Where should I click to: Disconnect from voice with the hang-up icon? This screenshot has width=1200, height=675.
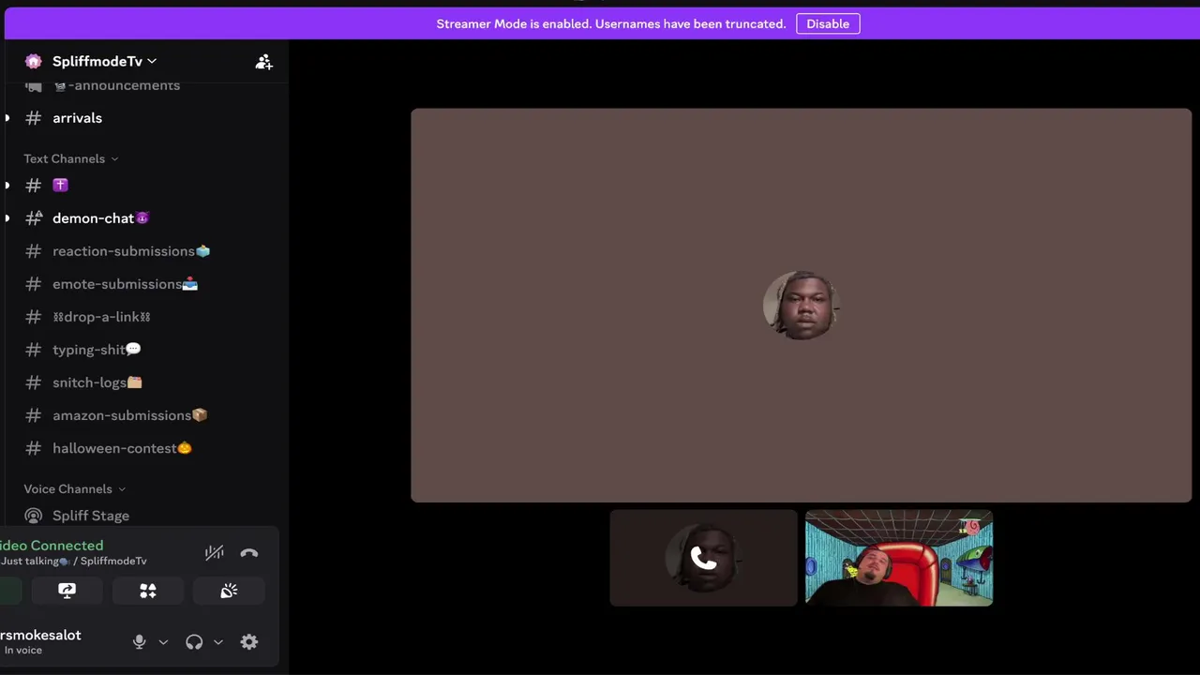click(x=248, y=553)
